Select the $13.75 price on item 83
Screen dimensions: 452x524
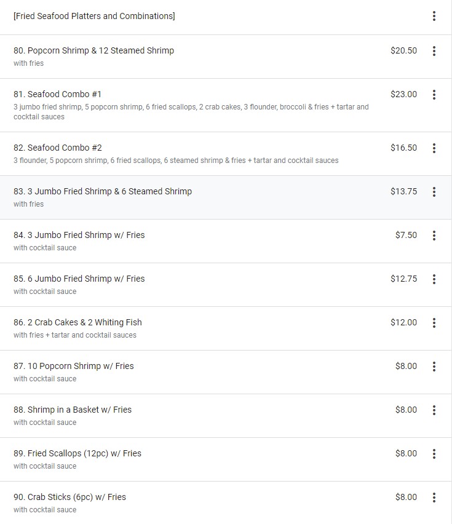tap(403, 191)
